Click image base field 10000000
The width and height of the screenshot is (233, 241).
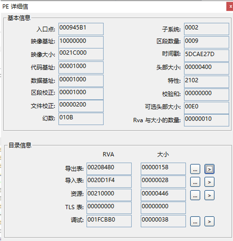[x=81, y=42]
